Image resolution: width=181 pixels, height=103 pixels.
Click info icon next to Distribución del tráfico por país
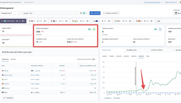click(x=32, y=52)
